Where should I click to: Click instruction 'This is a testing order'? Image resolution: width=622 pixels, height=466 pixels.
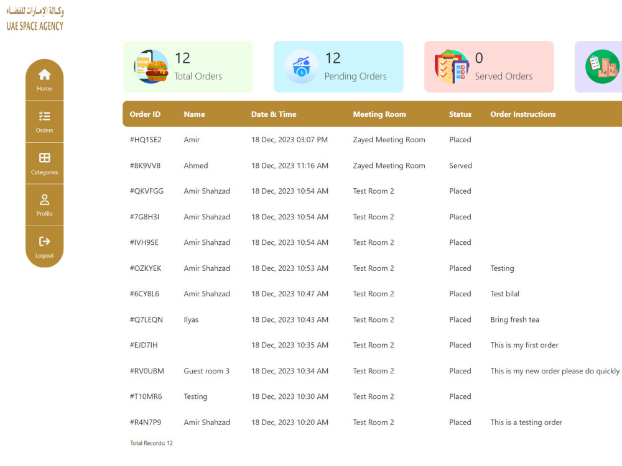[526, 423]
